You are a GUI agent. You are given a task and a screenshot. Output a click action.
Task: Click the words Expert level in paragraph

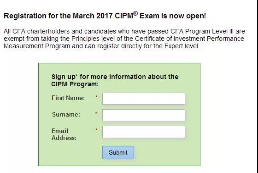[x=182, y=46]
